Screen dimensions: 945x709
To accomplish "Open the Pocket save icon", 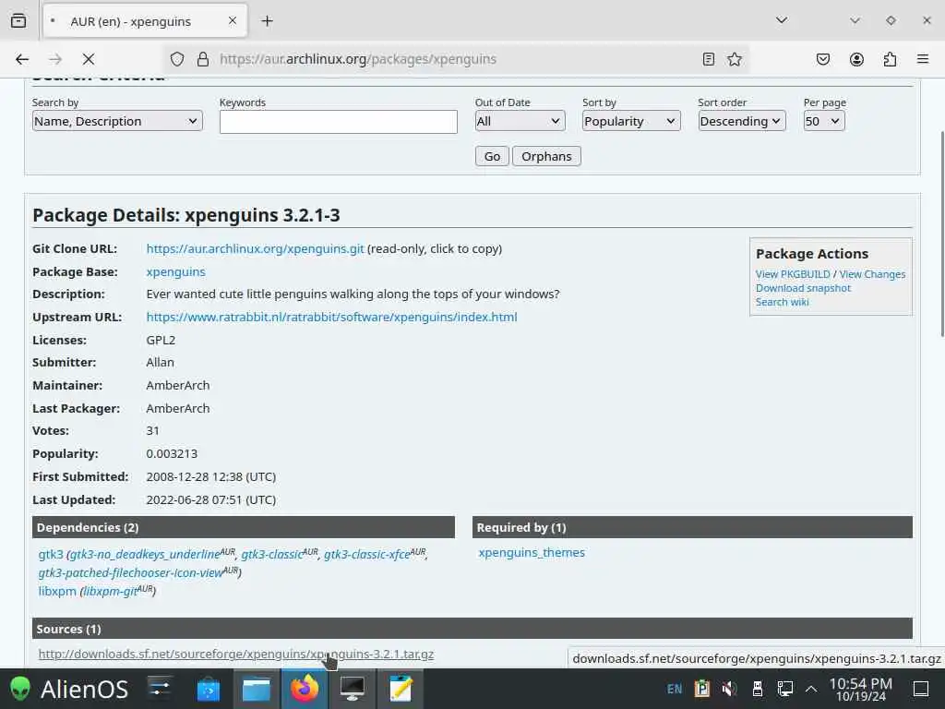I will coord(823,59).
